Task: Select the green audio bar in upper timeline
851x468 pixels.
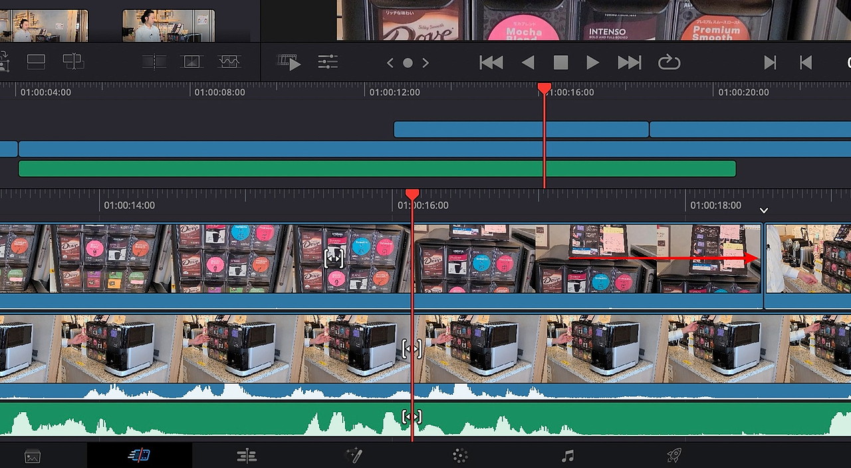Action: click(x=377, y=169)
